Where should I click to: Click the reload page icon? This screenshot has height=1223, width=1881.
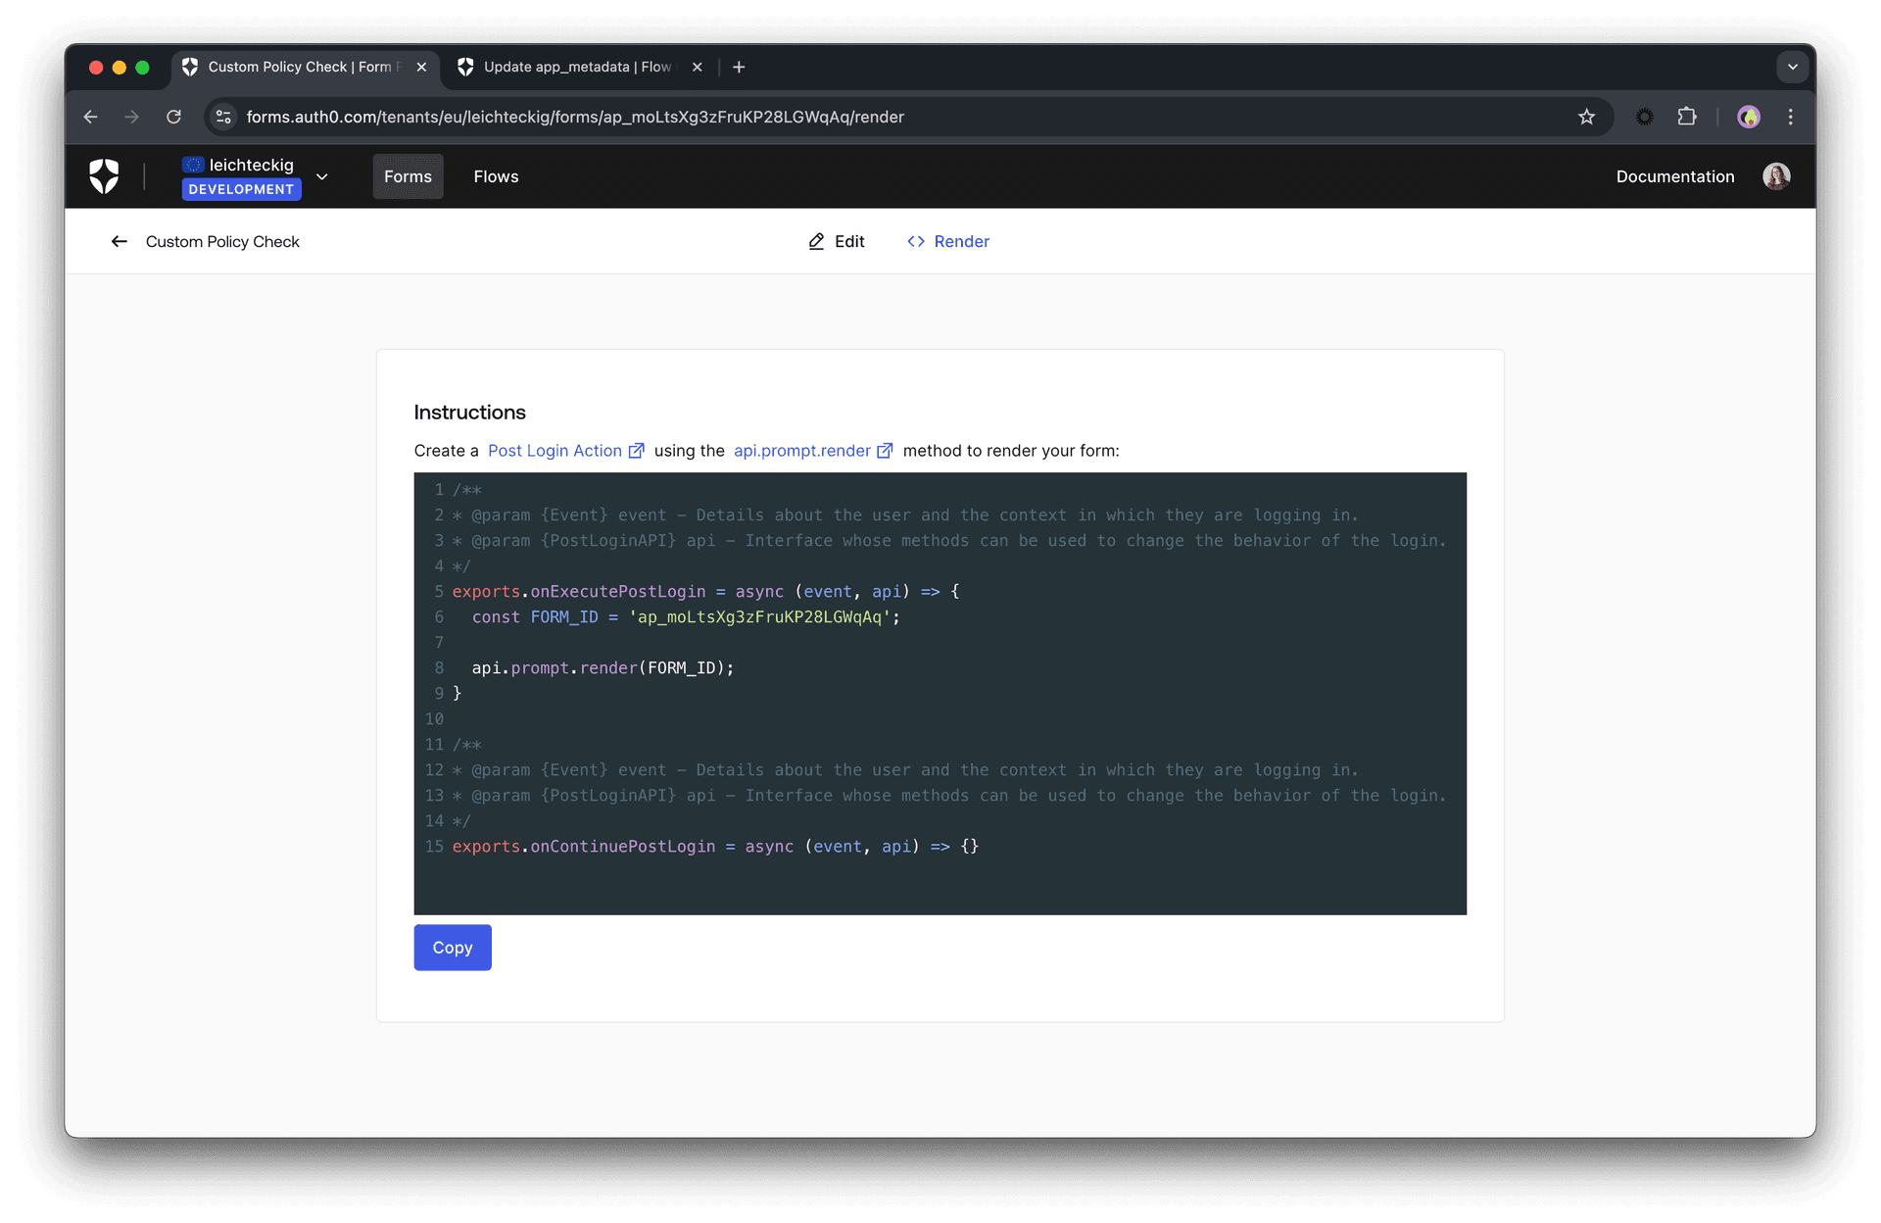click(x=173, y=117)
